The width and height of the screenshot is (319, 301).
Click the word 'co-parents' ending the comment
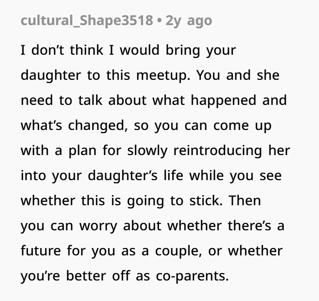(x=192, y=276)
